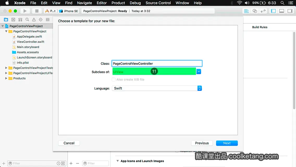The image size is (296, 167).
Task: Open the Find navigator
Action: [x=27, y=20]
